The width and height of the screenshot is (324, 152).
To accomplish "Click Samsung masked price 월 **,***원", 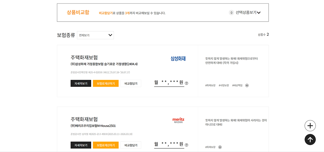I will (169, 82).
